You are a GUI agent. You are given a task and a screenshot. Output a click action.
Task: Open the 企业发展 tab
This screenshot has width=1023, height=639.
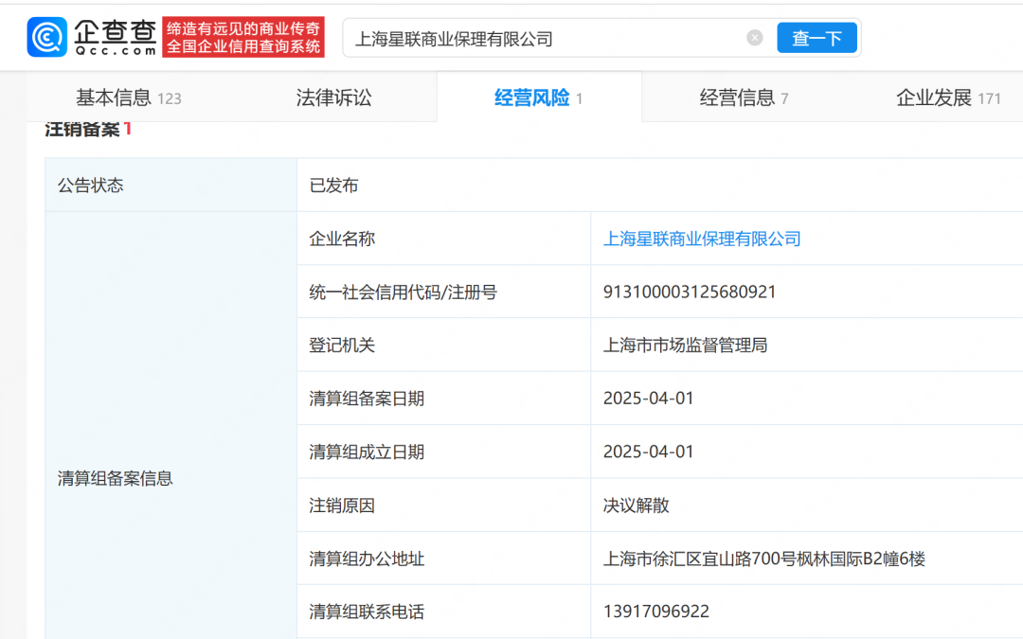pyautogui.click(x=947, y=98)
